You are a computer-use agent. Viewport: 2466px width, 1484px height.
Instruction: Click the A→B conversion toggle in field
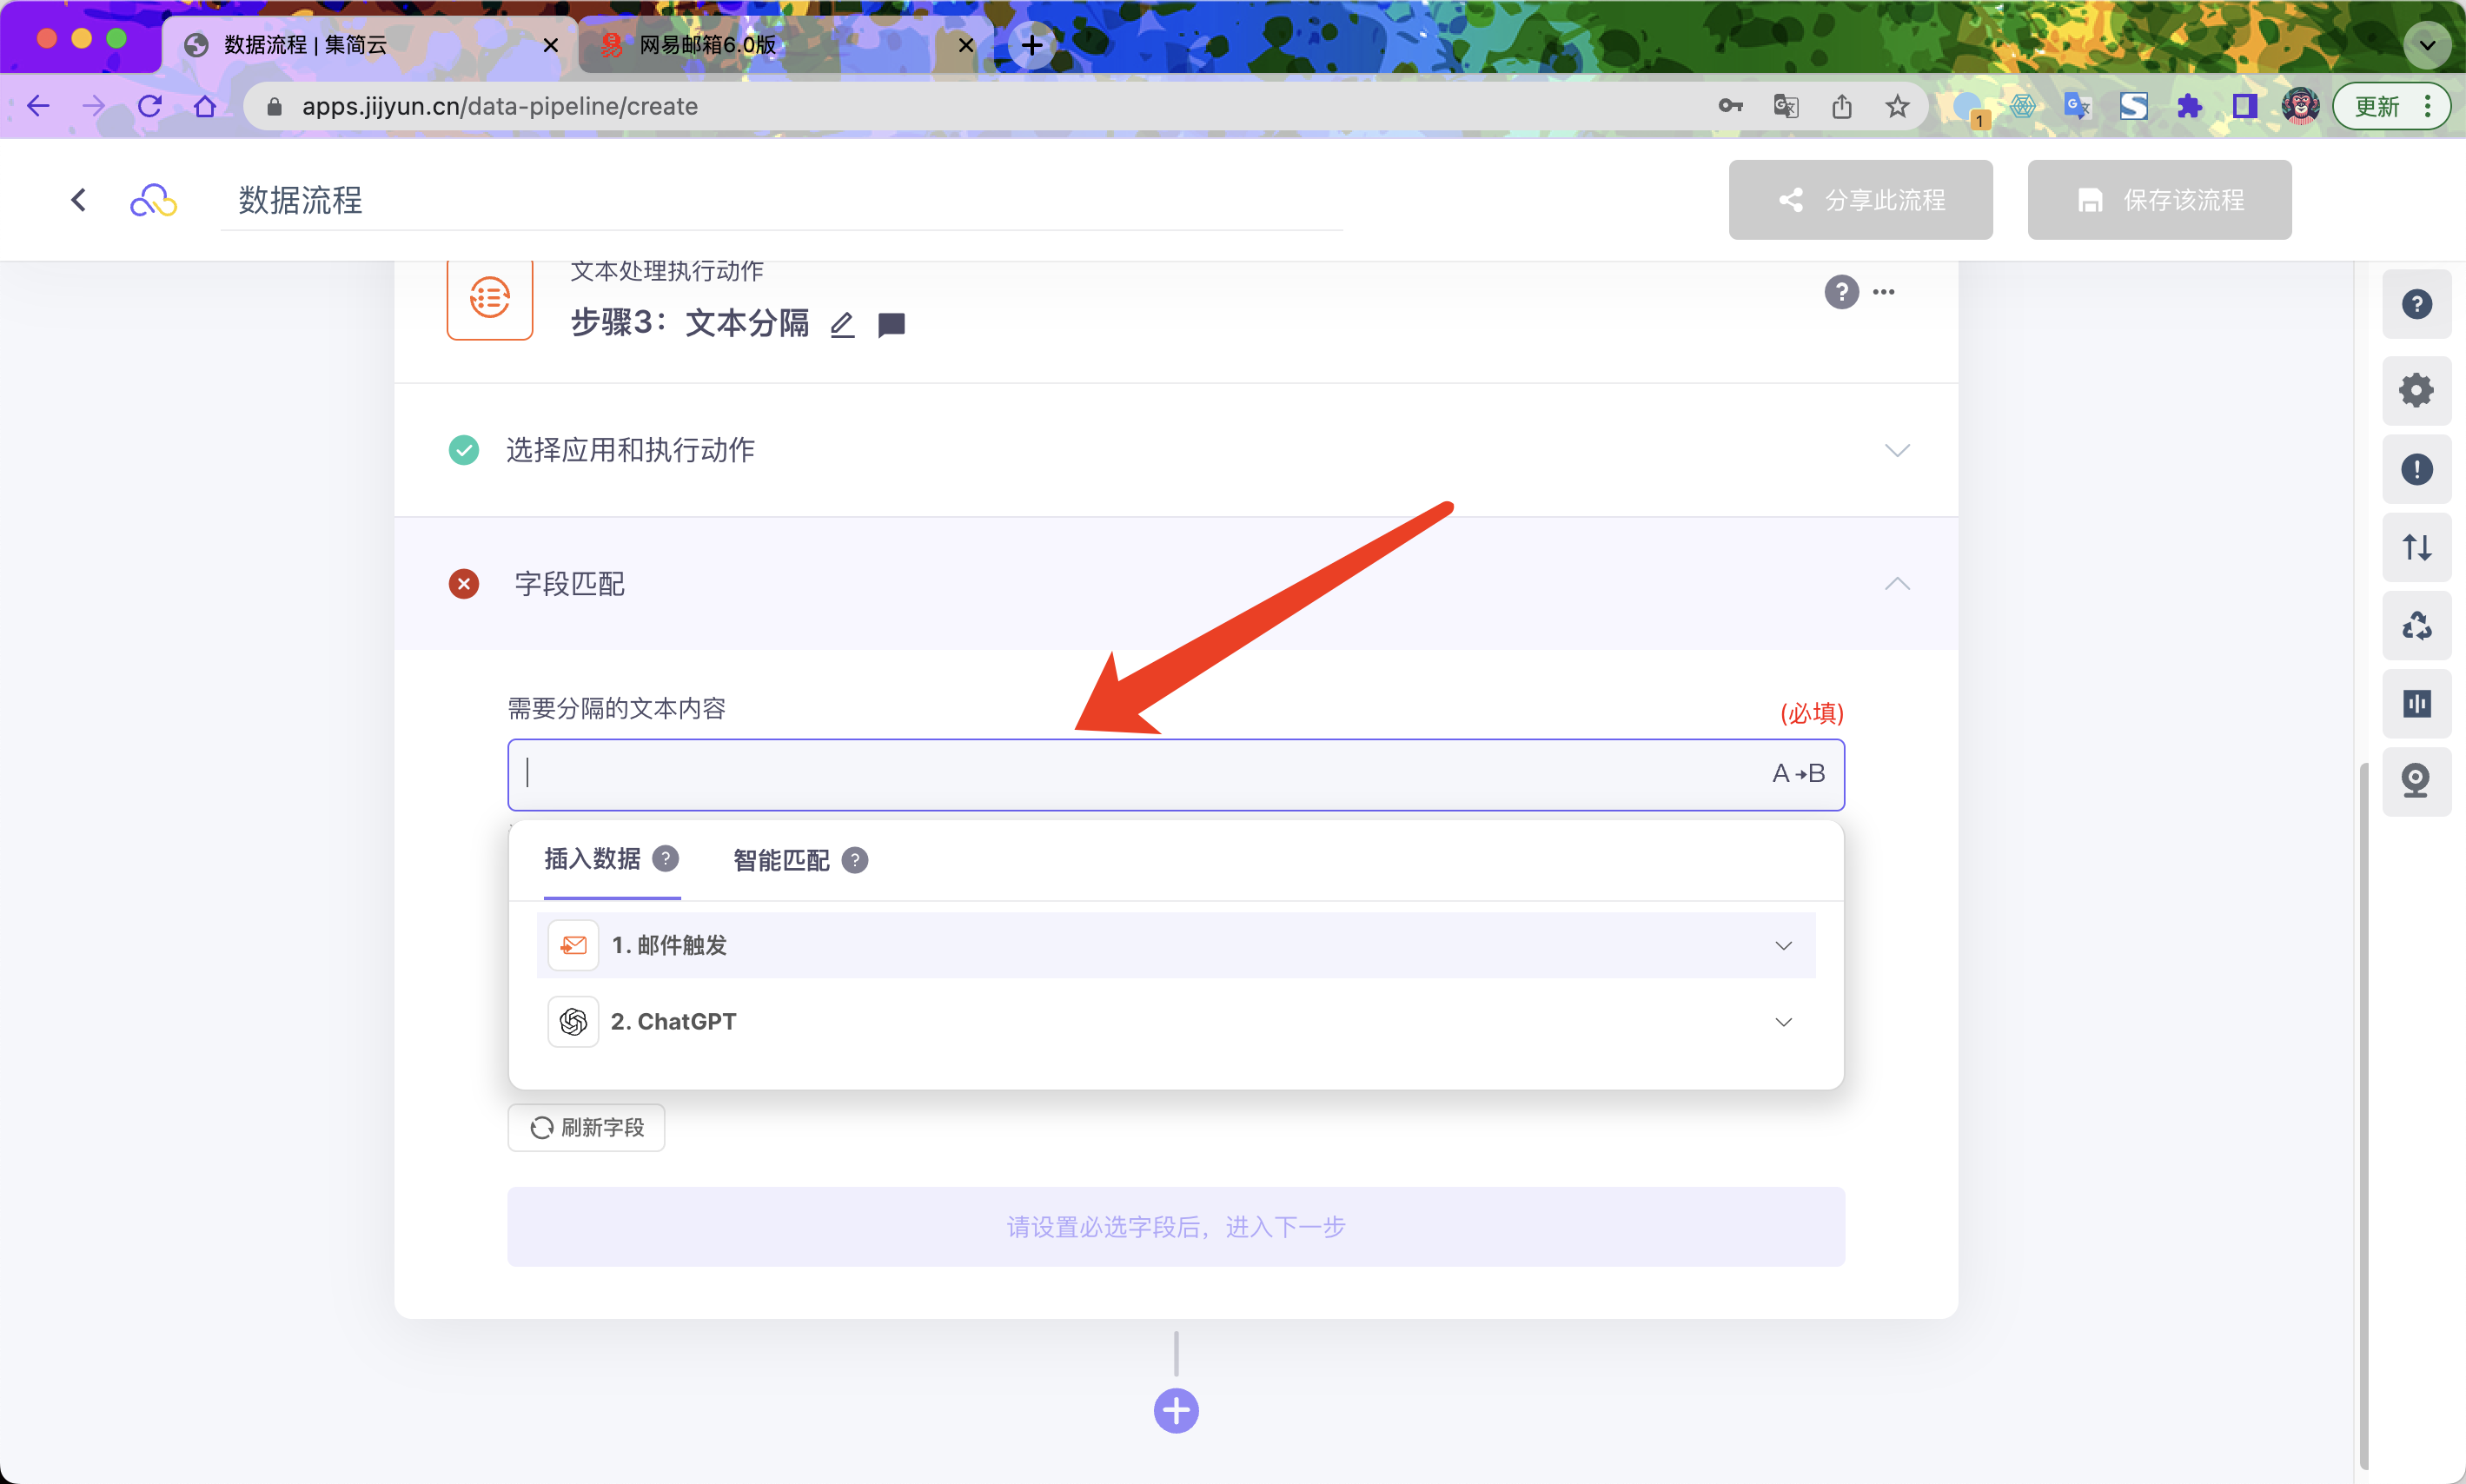click(1798, 773)
